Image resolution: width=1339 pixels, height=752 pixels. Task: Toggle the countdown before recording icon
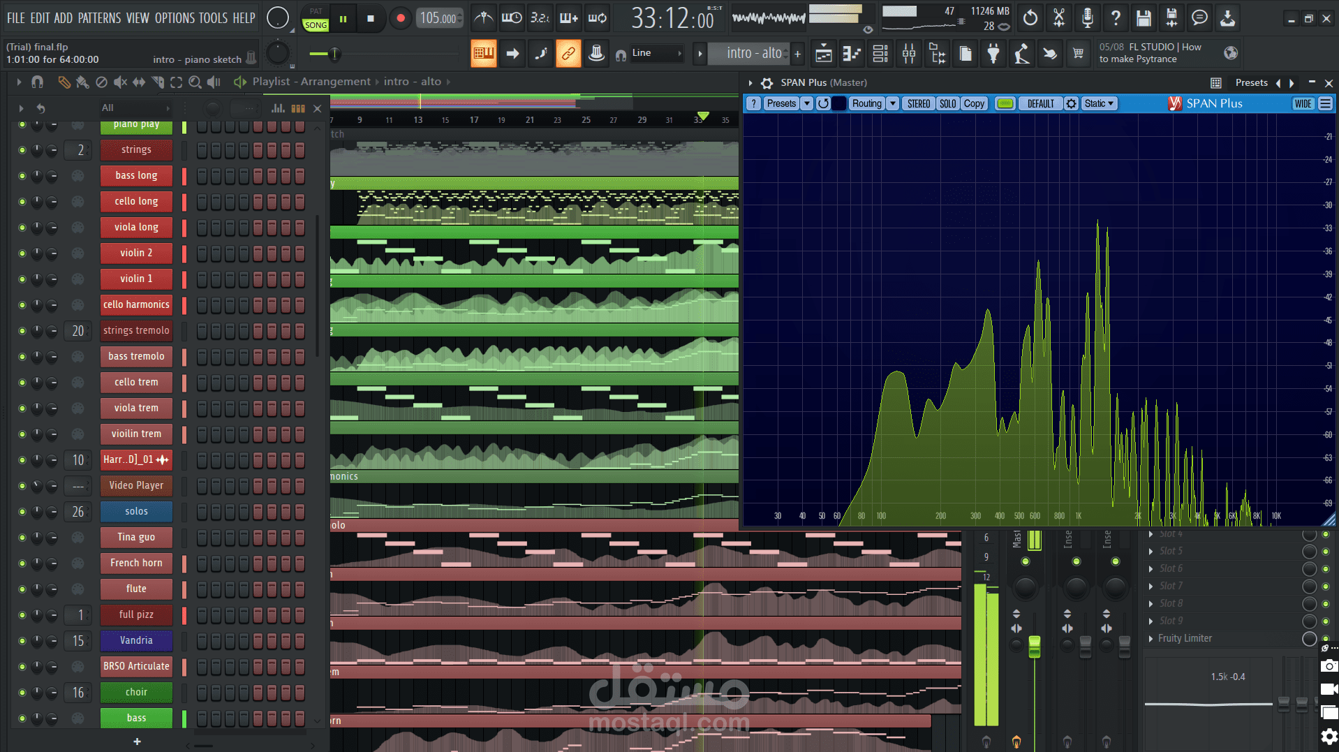(540, 18)
